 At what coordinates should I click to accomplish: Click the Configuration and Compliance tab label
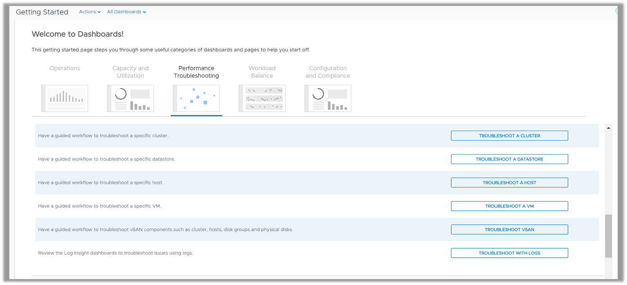click(x=328, y=72)
